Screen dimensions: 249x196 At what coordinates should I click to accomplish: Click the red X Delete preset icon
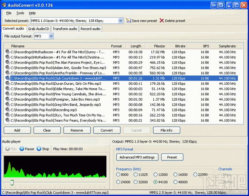tap(162, 21)
